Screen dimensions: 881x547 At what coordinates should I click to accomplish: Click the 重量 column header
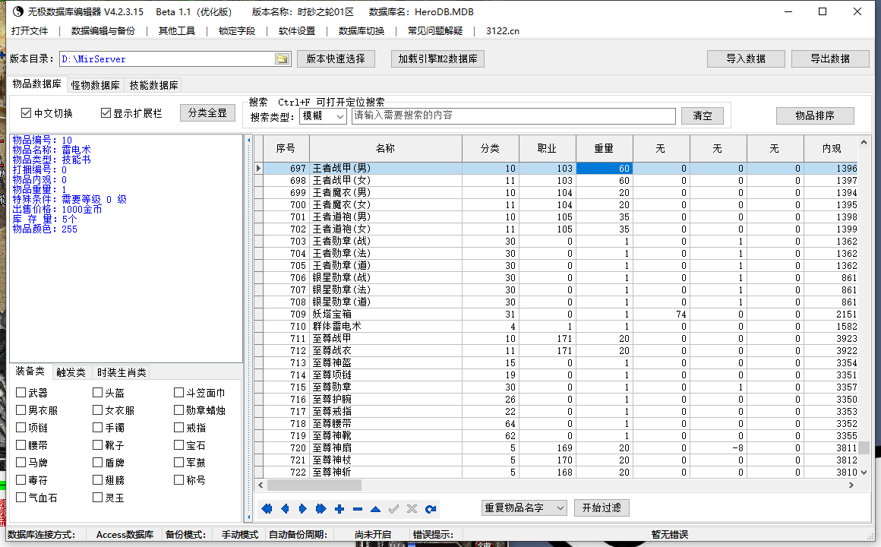(604, 148)
